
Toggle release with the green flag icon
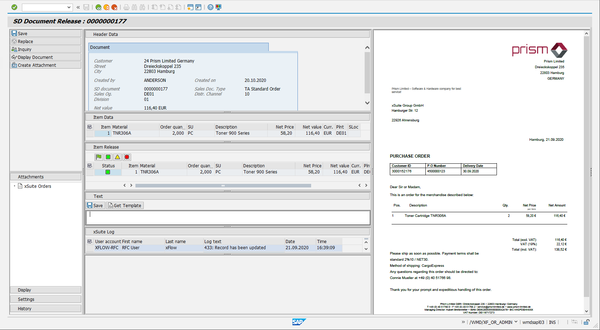98,157
